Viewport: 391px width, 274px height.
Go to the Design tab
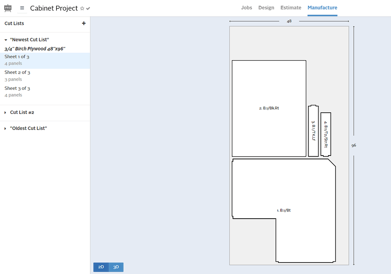click(266, 8)
